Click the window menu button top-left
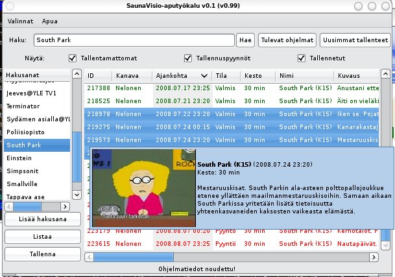 (10, 6)
